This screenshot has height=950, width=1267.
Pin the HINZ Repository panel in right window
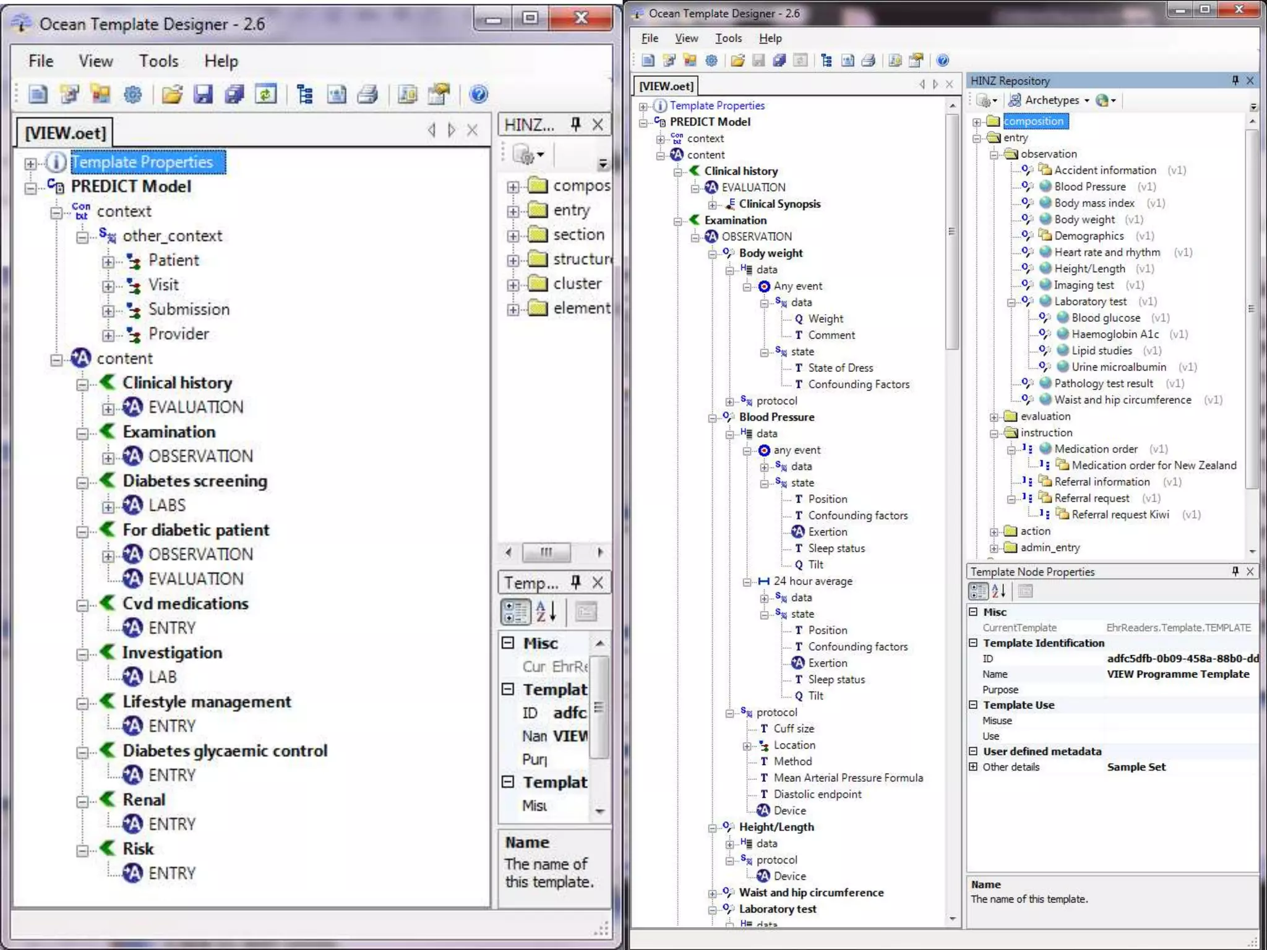point(1235,80)
